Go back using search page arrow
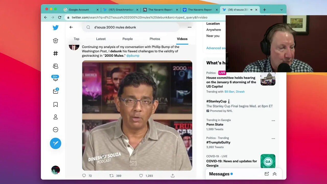This screenshot has width=327, height=184. pyautogui.click(x=71, y=27)
